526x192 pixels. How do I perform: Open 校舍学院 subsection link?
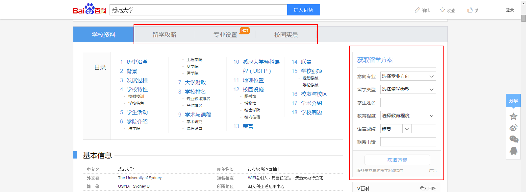click(x=252, y=110)
